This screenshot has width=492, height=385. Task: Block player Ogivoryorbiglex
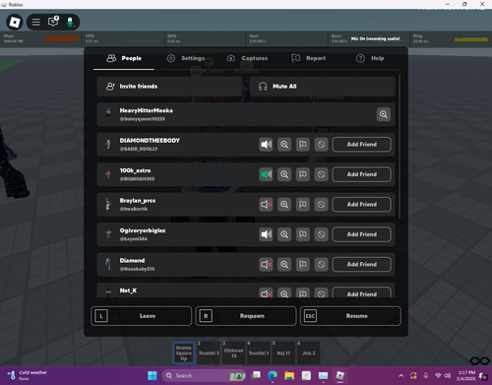pos(321,234)
